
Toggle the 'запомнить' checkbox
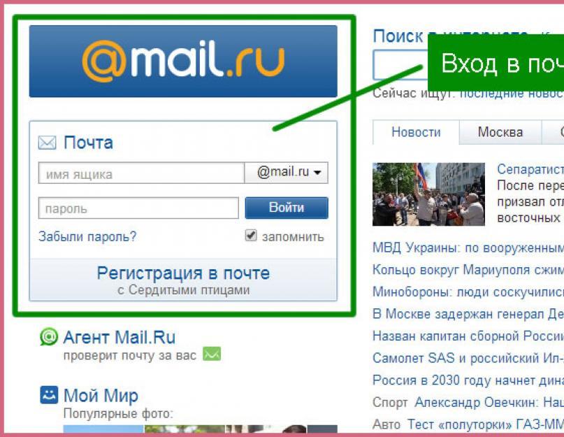[x=251, y=236]
